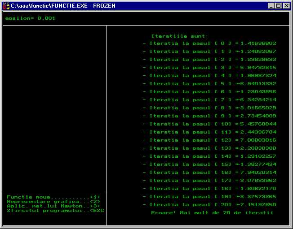Select the 'Functie noua' menu option
This screenshot has width=293, height=229.
(53, 197)
